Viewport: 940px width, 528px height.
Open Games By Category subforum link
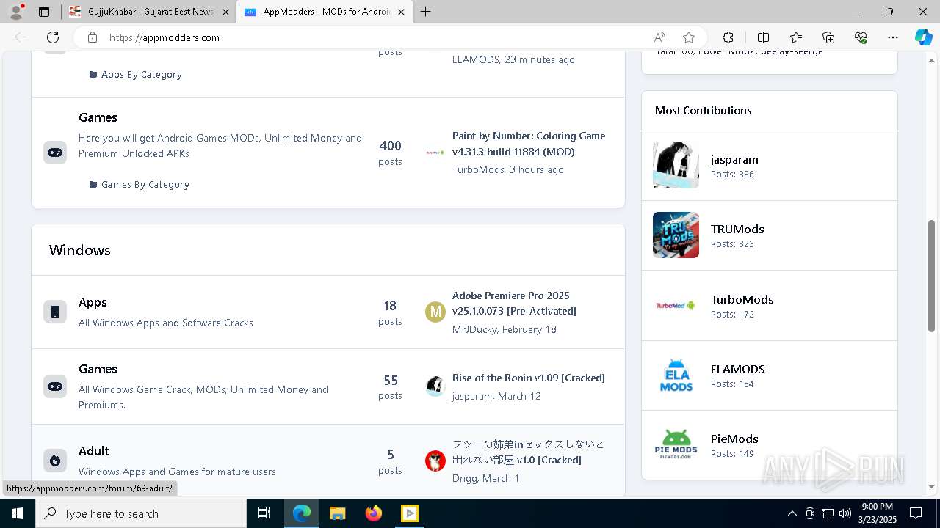pos(145,184)
